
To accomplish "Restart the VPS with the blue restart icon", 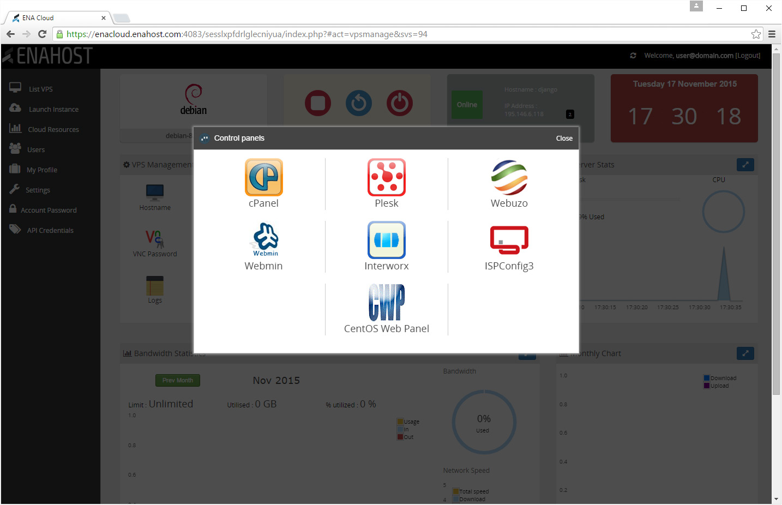I will pyautogui.click(x=359, y=103).
